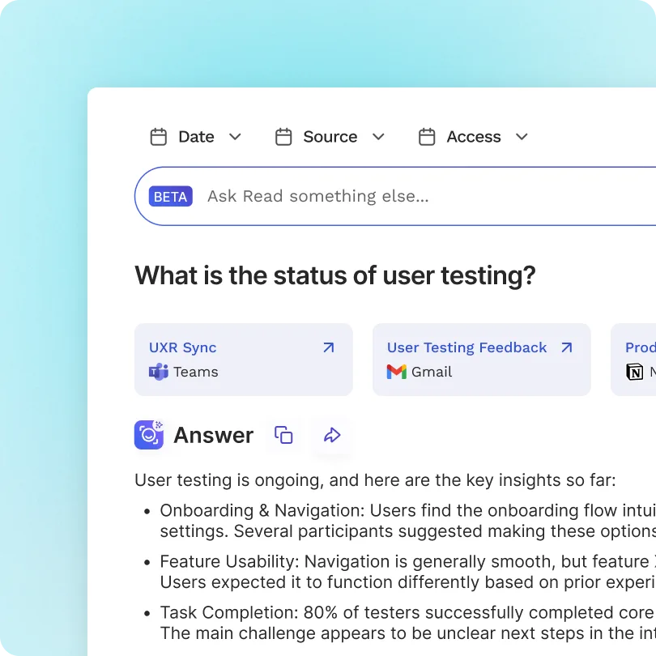Click the 'User testing is ongoing' sentence
The image size is (656, 656).
coord(375,480)
